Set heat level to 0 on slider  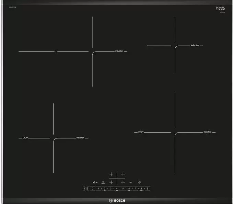click(x=92, y=189)
